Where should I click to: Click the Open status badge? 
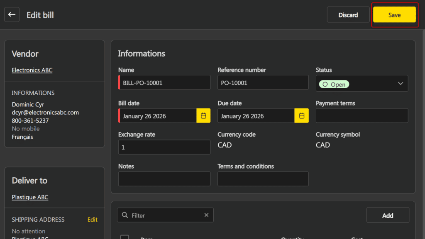click(334, 84)
